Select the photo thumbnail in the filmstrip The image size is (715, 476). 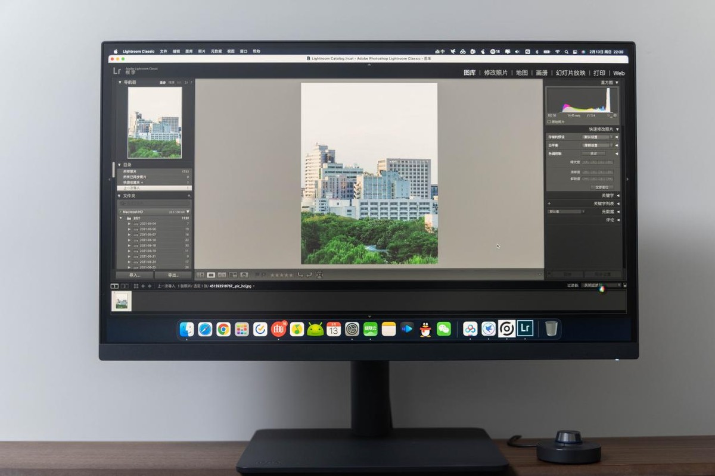(x=122, y=301)
